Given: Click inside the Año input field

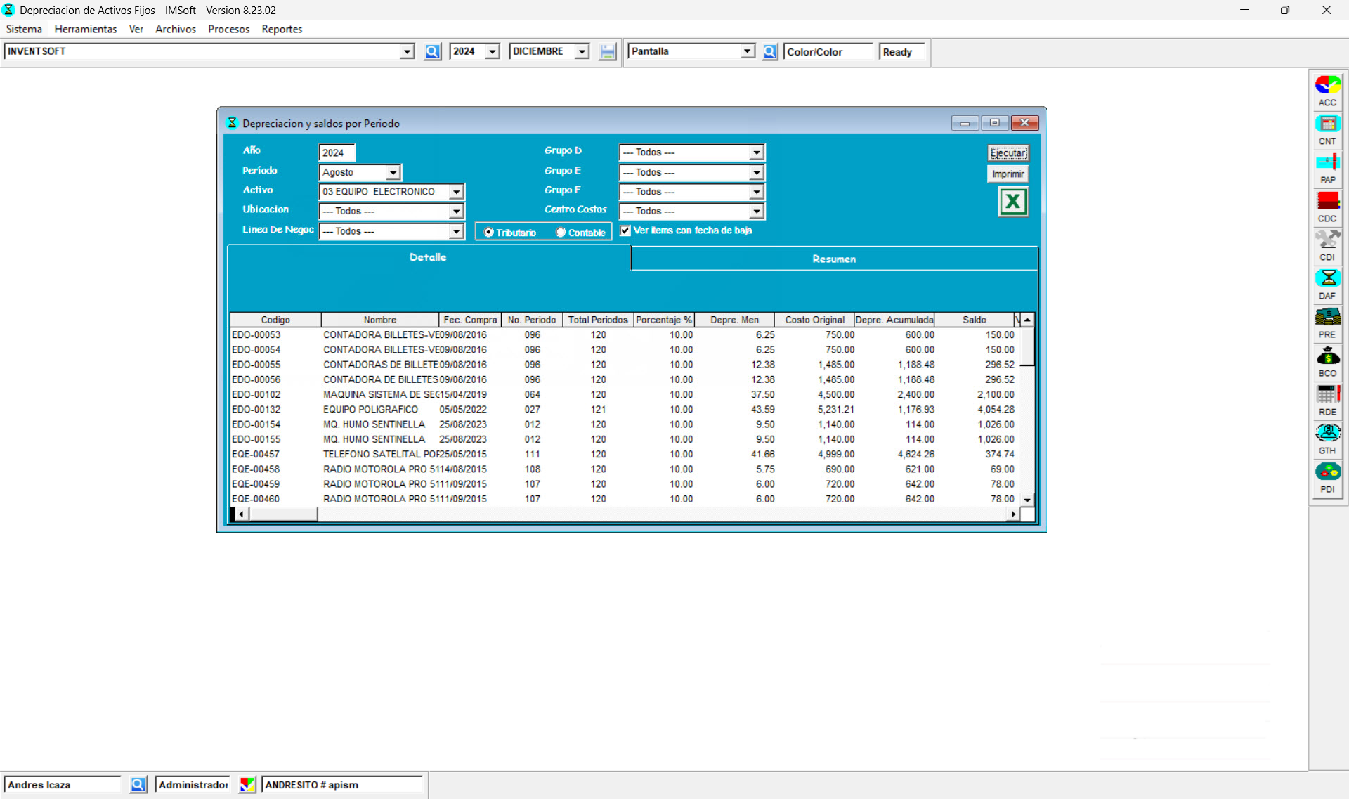Looking at the screenshot, I should [336, 152].
